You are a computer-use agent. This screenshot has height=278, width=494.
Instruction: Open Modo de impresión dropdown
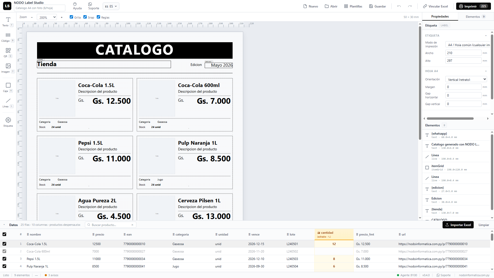coord(467,45)
